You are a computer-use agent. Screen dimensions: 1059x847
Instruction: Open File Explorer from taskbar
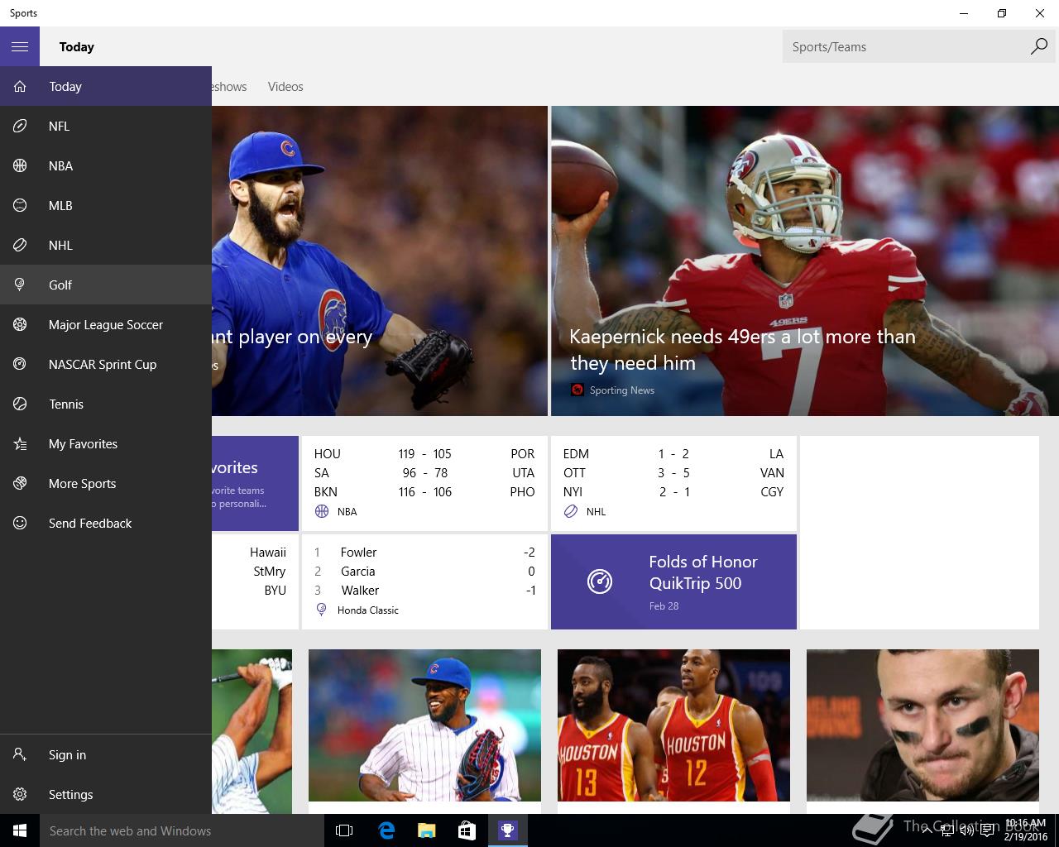tap(426, 830)
